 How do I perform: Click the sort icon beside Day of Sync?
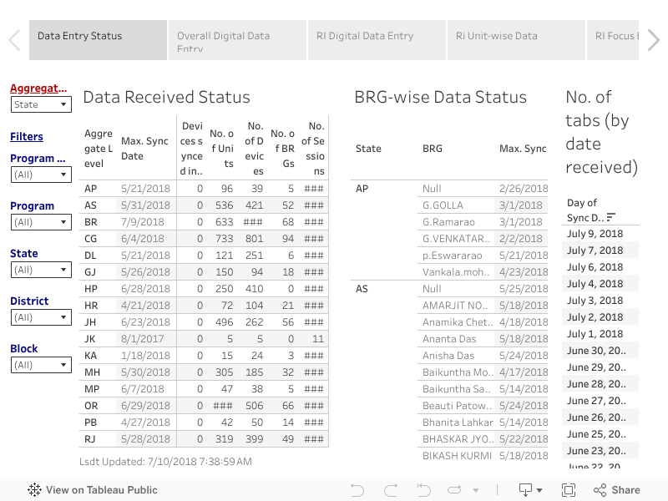pyautogui.click(x=611, y=217)
